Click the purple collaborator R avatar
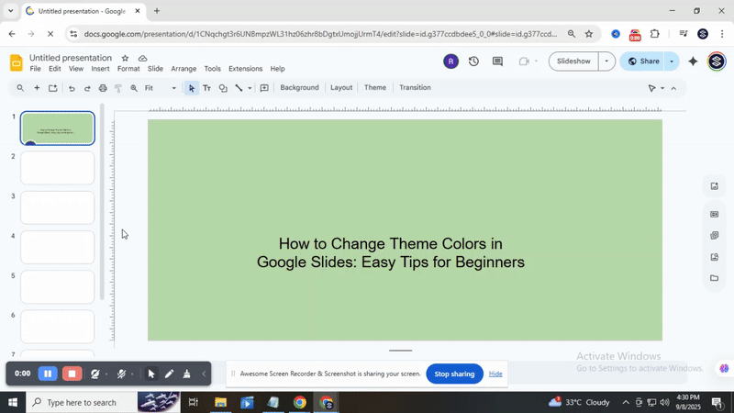Screen dimensions: 734x413 coord(450,61)
